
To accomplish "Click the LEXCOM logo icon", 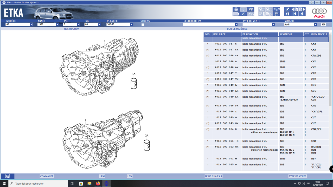I will click(7, 176).
